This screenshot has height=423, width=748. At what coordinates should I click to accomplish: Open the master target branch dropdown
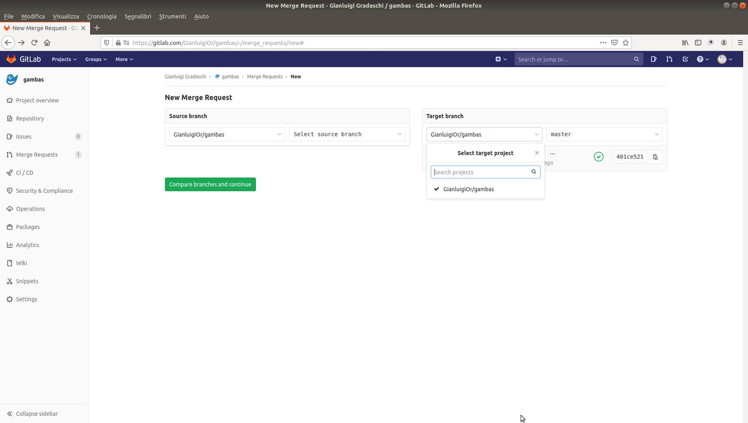604,135
